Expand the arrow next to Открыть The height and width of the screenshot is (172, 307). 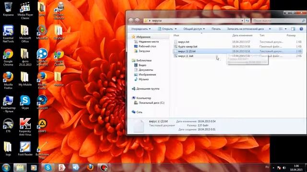(x=176, y=29)
